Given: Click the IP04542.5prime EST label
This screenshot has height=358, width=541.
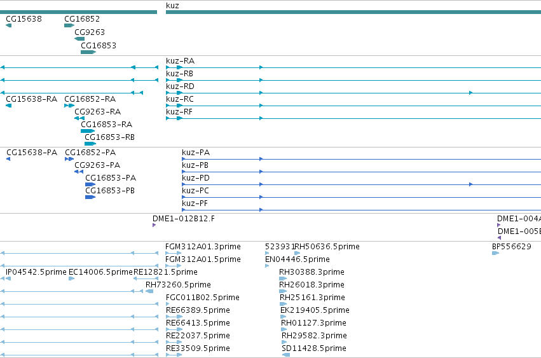Looking at the screenshot, I should pos(36,272).
